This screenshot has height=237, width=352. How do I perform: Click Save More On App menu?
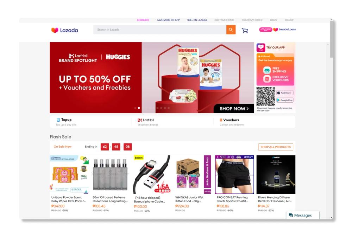point(168,20)
